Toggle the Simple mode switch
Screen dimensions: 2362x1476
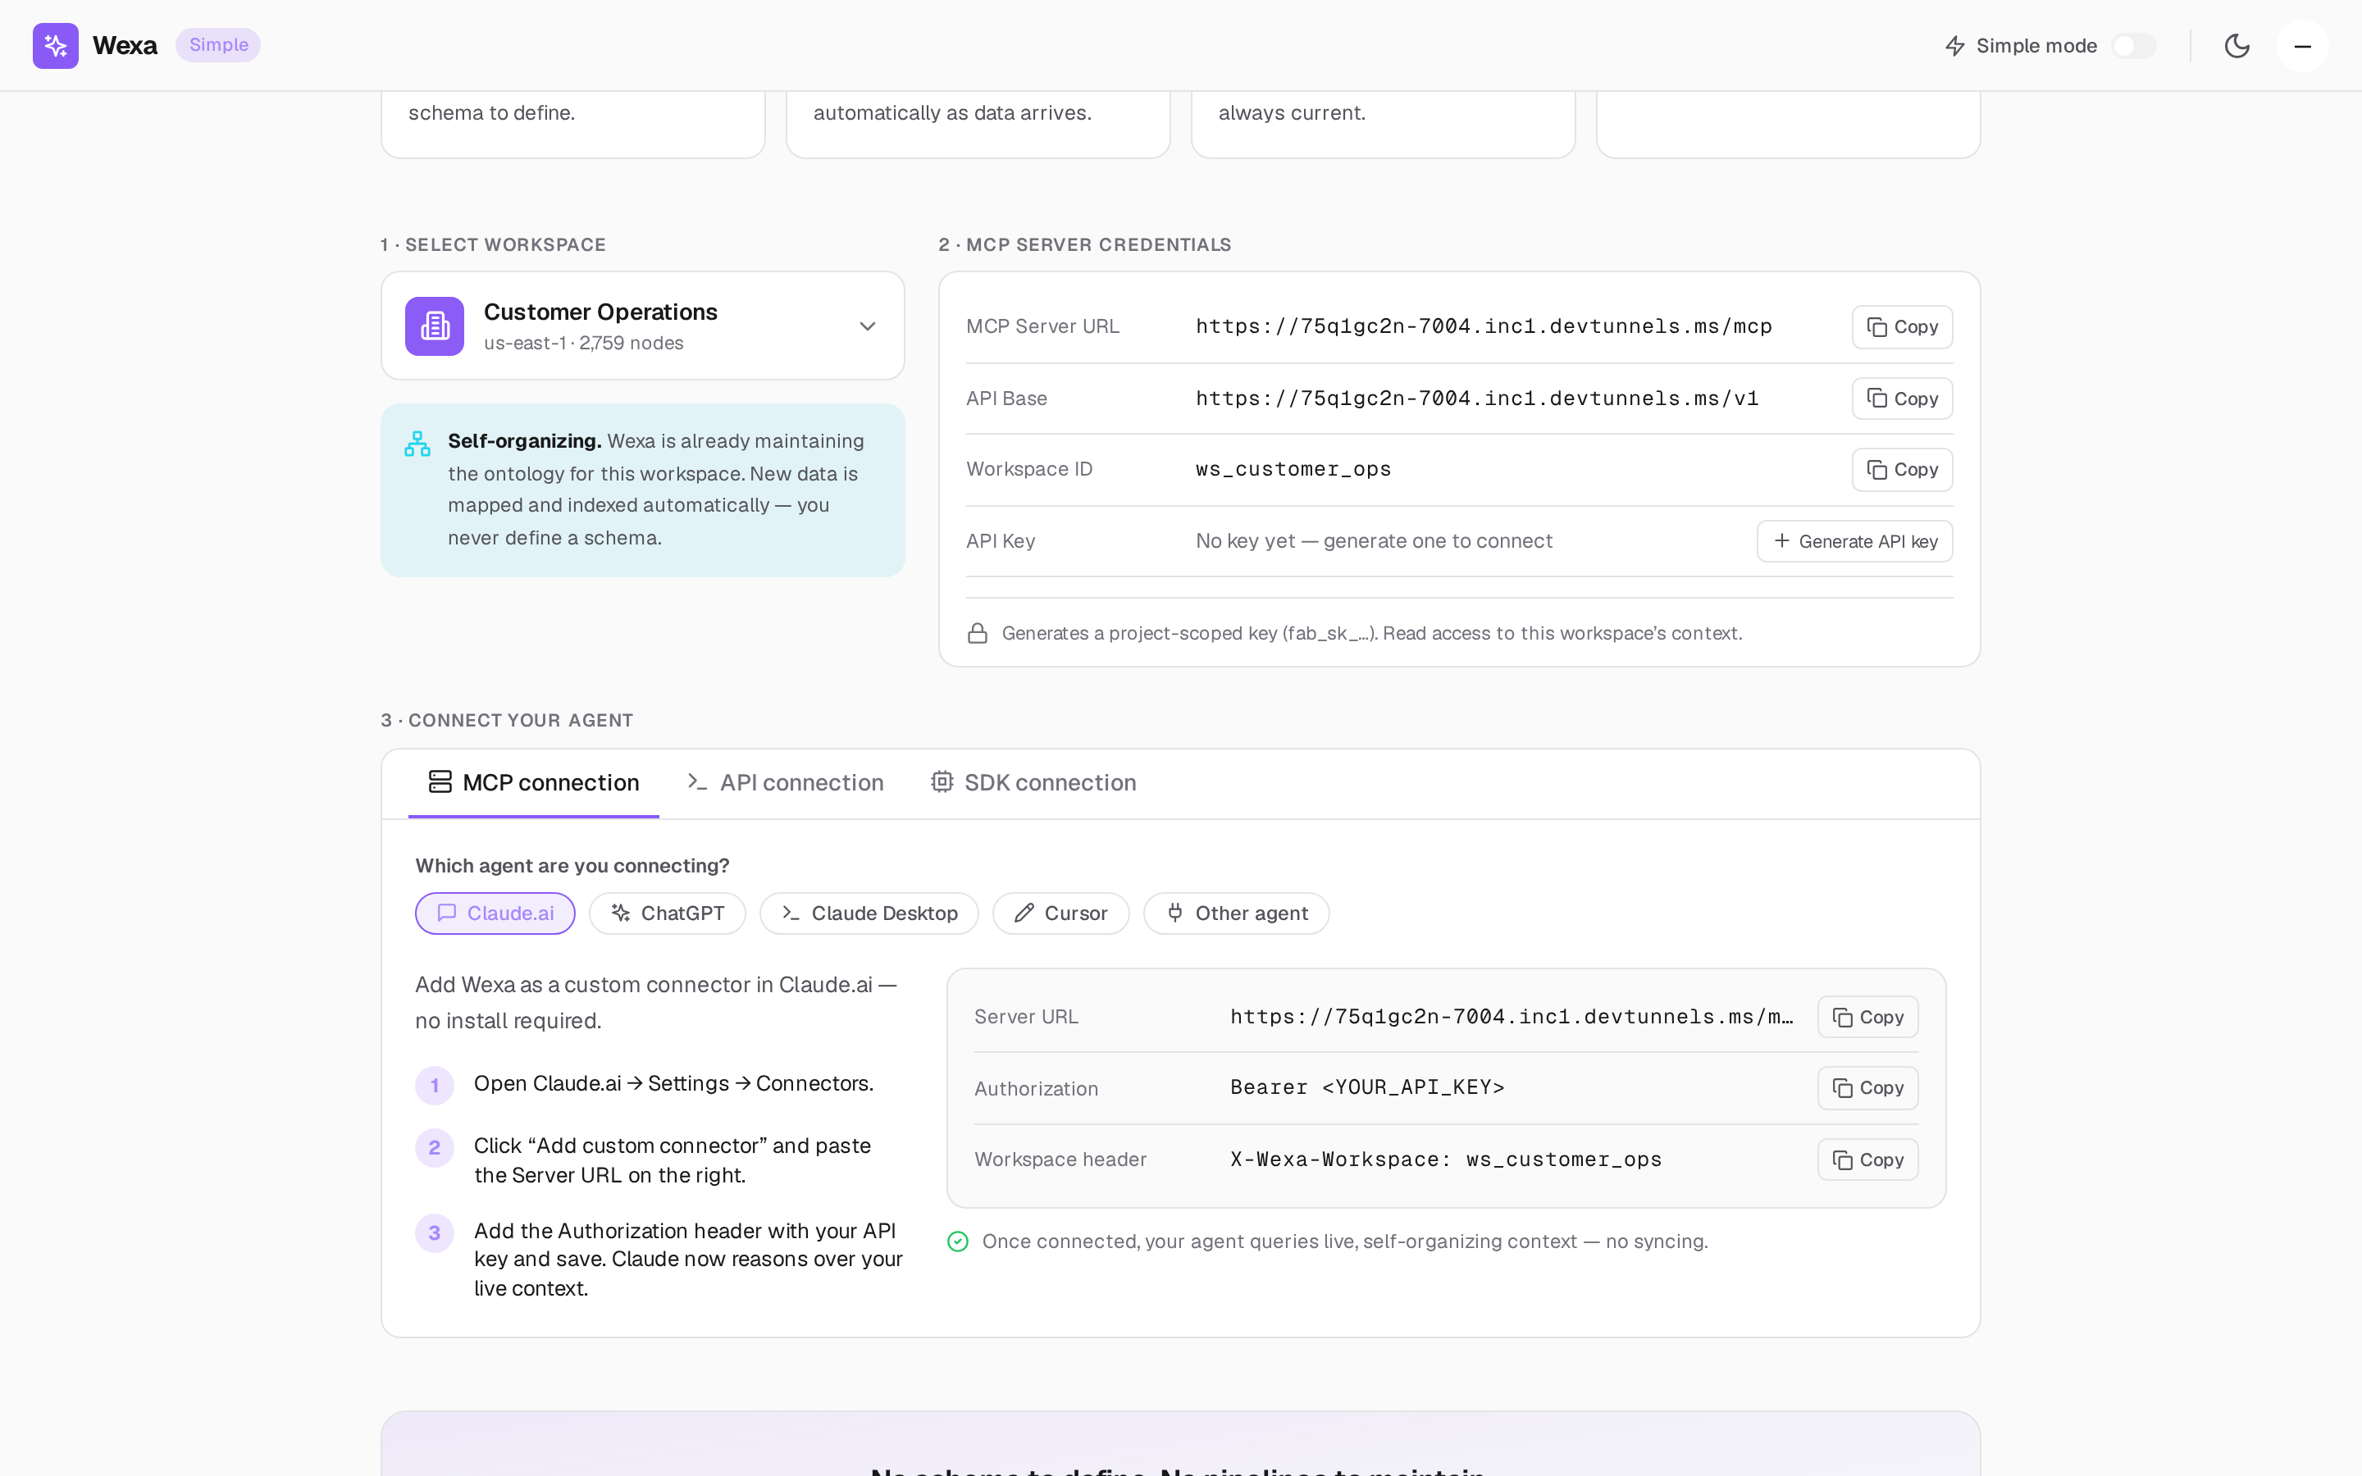(2134, 46)
